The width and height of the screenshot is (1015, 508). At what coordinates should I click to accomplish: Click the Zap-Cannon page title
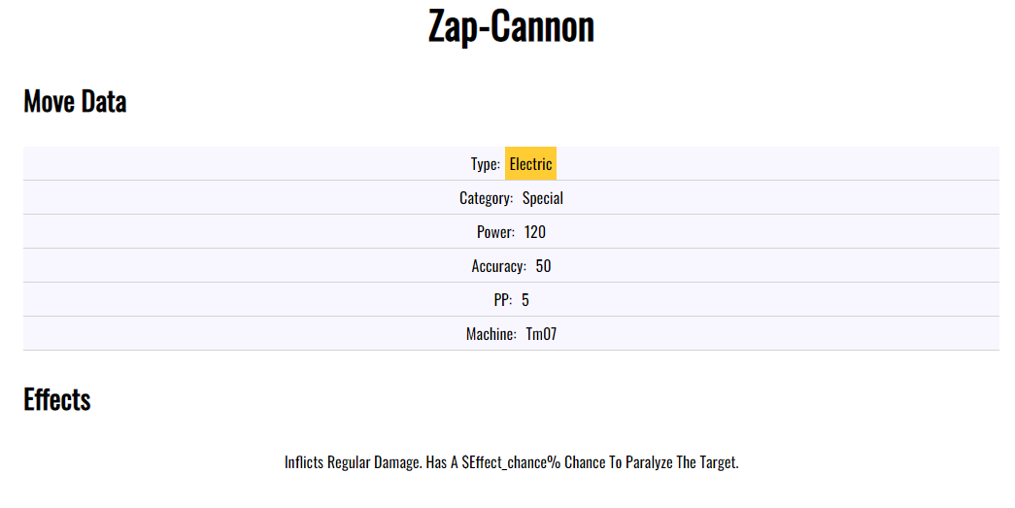[x=511, y=27]
